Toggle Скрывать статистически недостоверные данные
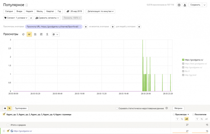This screenshot has width=210, height=134. (117, 108)
